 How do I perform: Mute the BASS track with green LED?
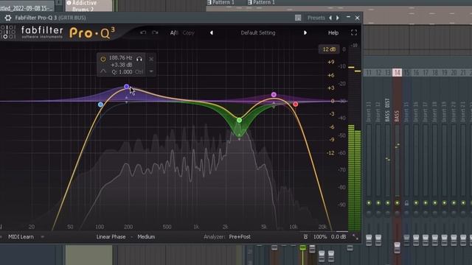397,203
